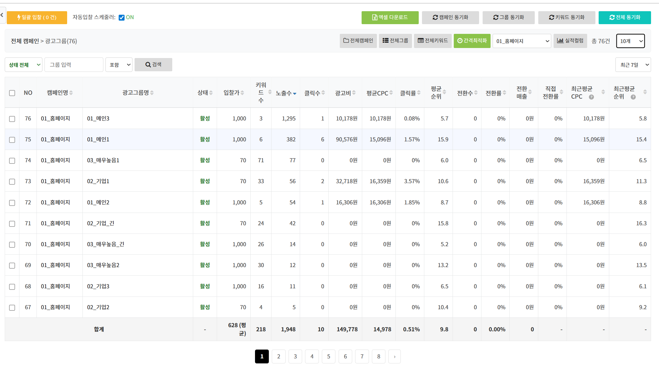659x374 pixels.
Task: Open 실적컬럼 bar chart icon button
Action: tap(570, 41)
